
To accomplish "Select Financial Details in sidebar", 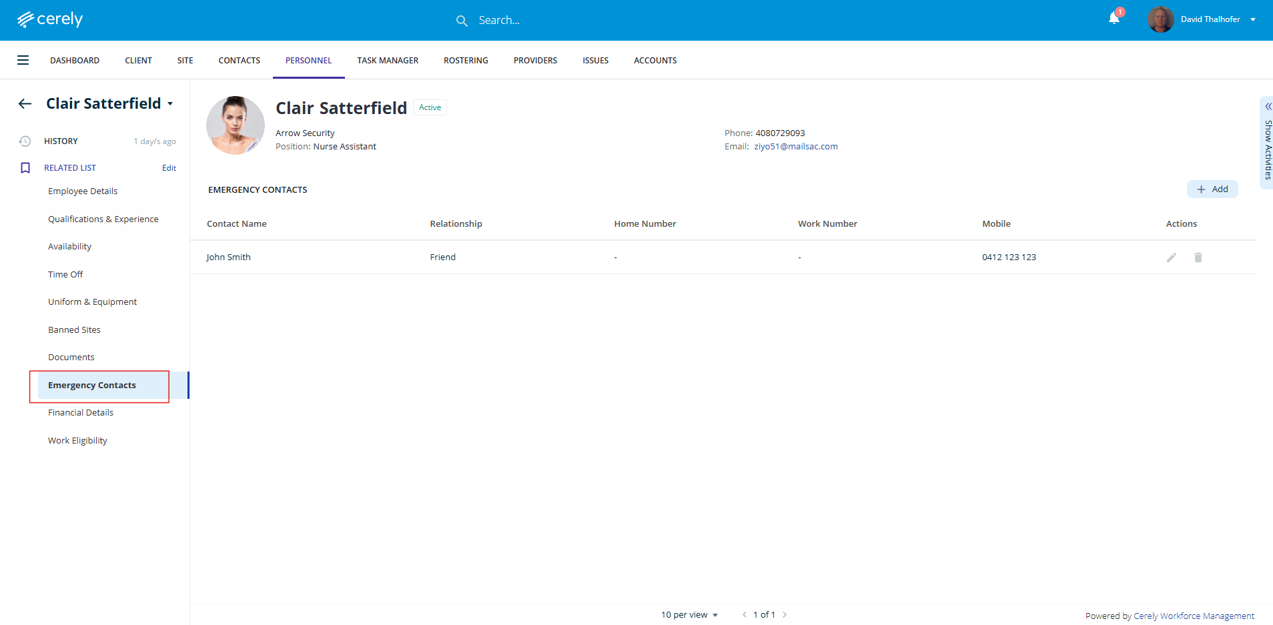I will (81, 413).
